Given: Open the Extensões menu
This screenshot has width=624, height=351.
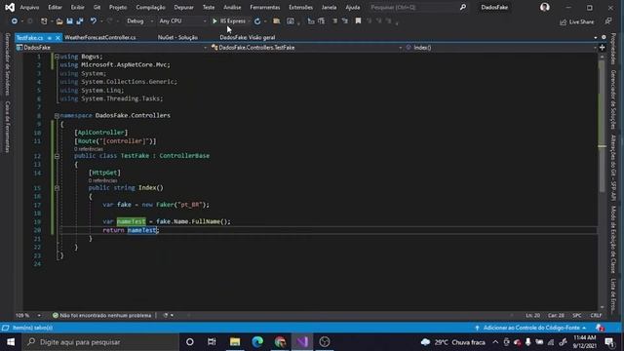Looking at the screenshot, I should click(x=300, y=7).
